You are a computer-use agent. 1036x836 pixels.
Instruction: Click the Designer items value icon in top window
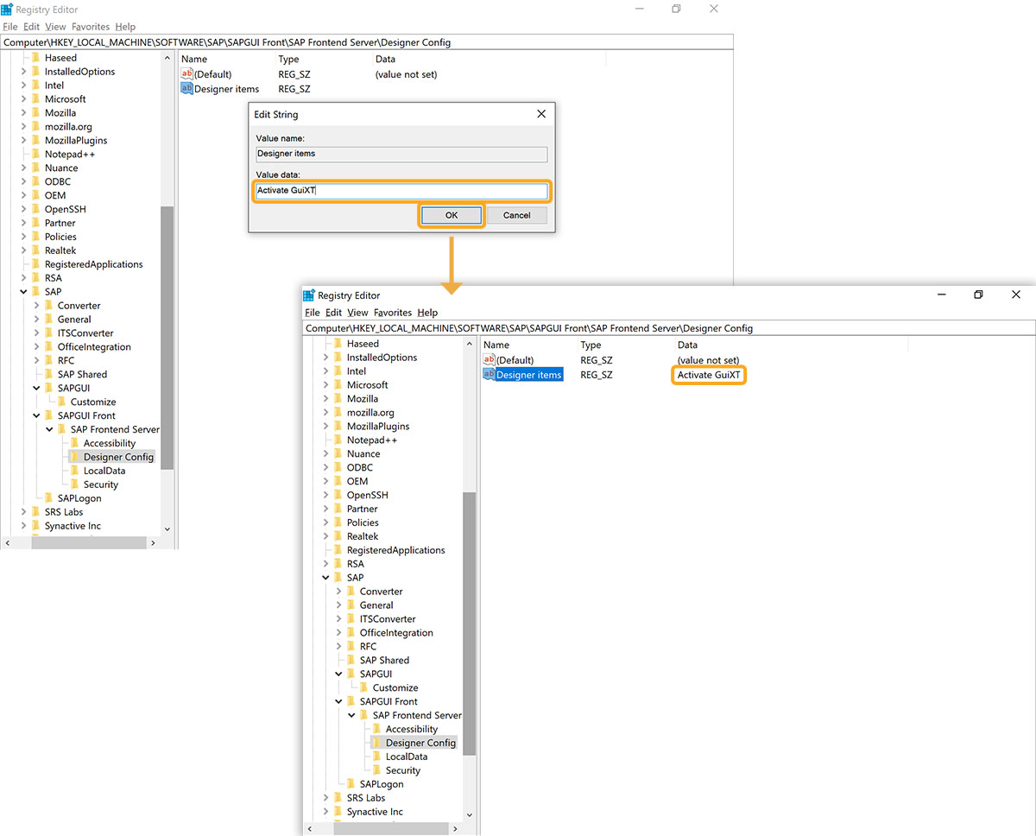[187, 88]
